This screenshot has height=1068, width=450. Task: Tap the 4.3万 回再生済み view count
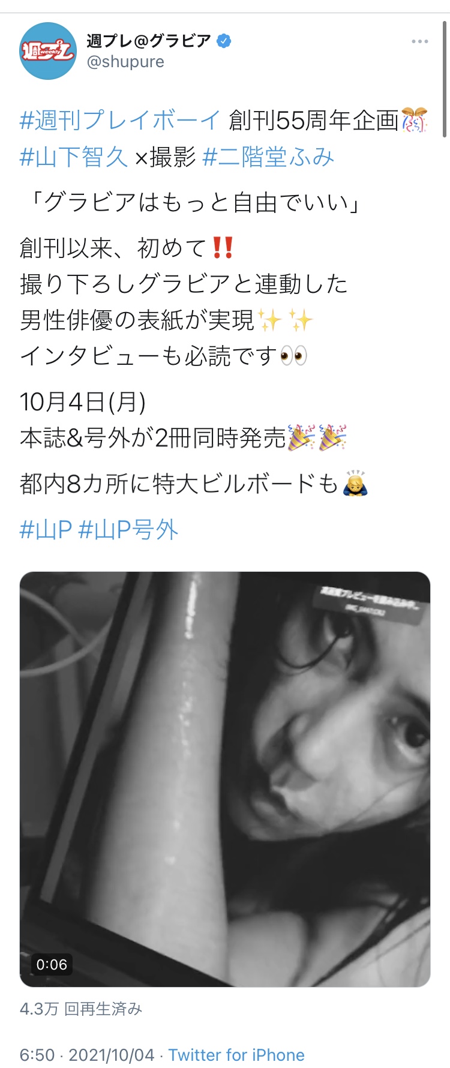81,1009
